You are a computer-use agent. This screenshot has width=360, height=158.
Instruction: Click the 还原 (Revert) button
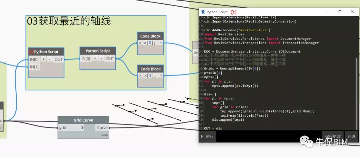click(x=351, y=136)
